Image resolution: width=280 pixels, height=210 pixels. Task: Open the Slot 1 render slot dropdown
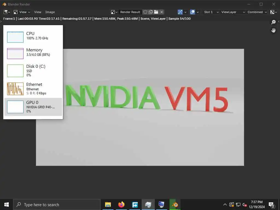(x=211, y=12)
